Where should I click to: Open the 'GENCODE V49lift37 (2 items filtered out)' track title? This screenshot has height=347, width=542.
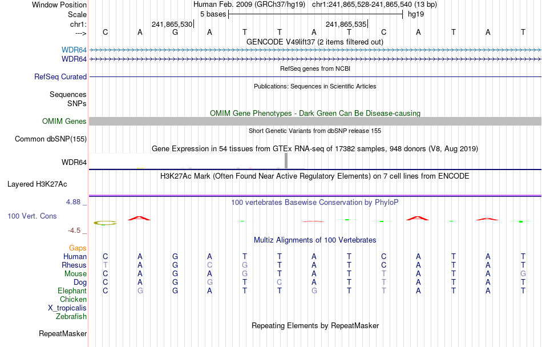pos(314,42)
